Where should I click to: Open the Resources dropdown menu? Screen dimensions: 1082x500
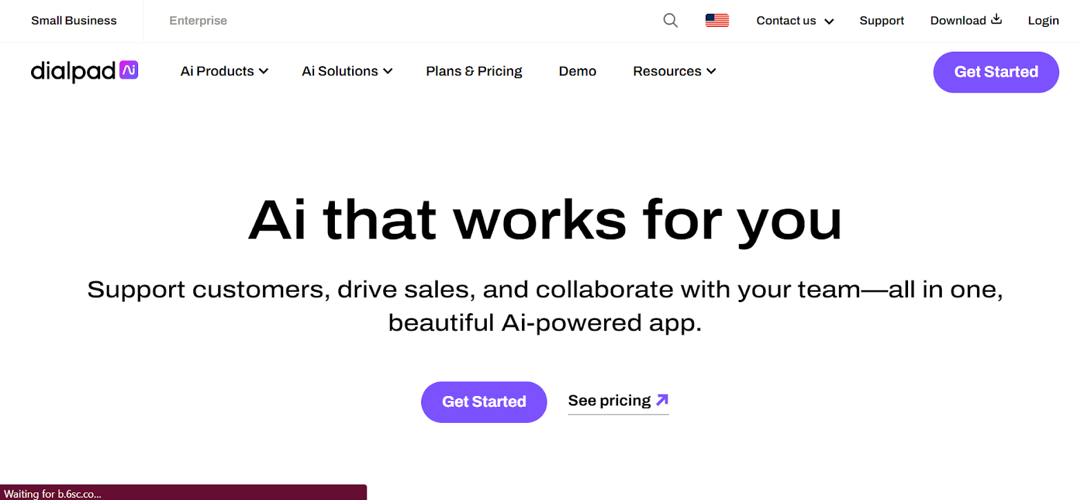pos(674,71)
